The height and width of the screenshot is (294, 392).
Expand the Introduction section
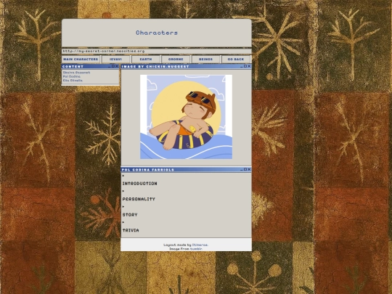pyautogui.click(x=139, y=184)
